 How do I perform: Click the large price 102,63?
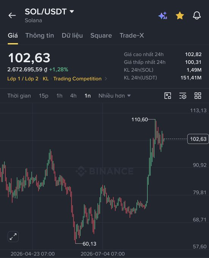pyautogui.click(x=29, y=58)
